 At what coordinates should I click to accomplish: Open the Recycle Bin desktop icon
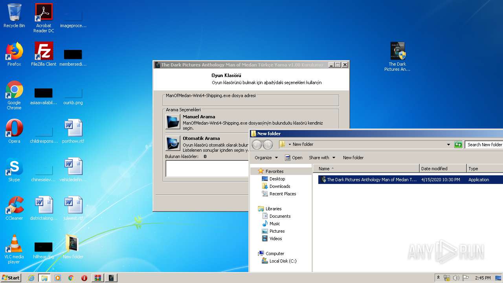14,16
